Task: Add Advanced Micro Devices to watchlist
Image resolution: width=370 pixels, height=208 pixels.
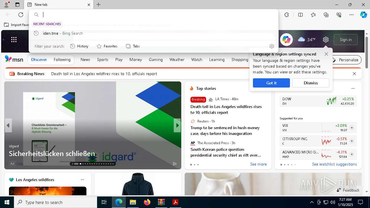Action: [x=352, y=154]
